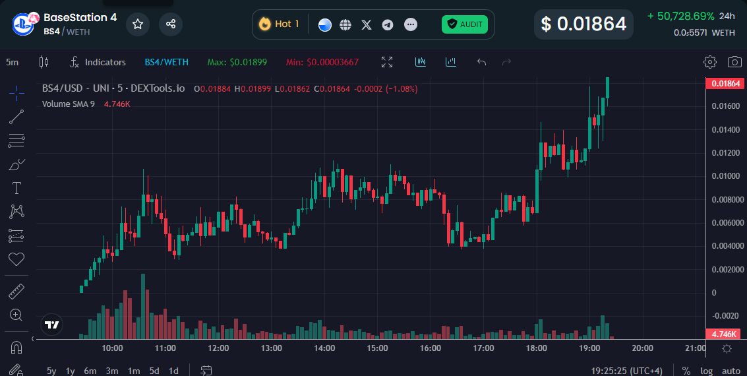Set chart range to 5d
The width and height of the screenshot is (747, 376).
[154, 371]
